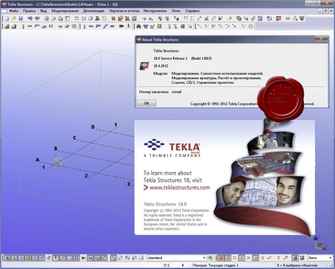Select the bolt creation tool
The height and width of the screenshot is (269, 335).
(x=121, y=26)
